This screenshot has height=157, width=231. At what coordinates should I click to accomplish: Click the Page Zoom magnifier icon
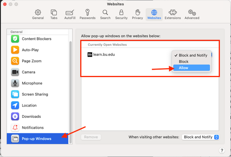15,61
